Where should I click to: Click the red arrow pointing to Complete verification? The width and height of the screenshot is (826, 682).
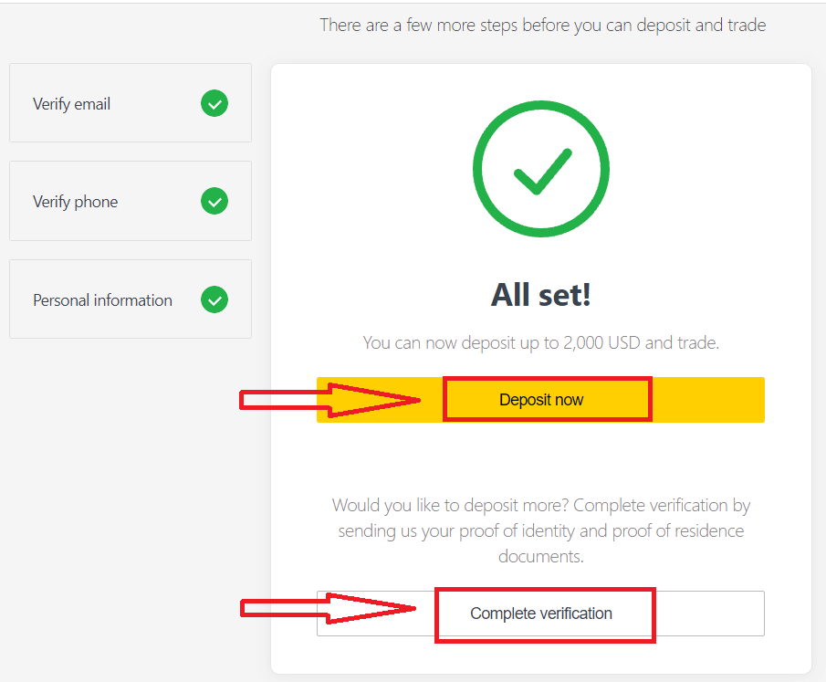329,608
